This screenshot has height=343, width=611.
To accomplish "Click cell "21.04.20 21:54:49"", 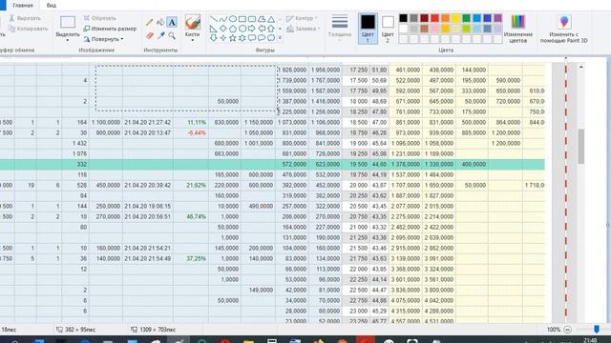I will [148, 258].
